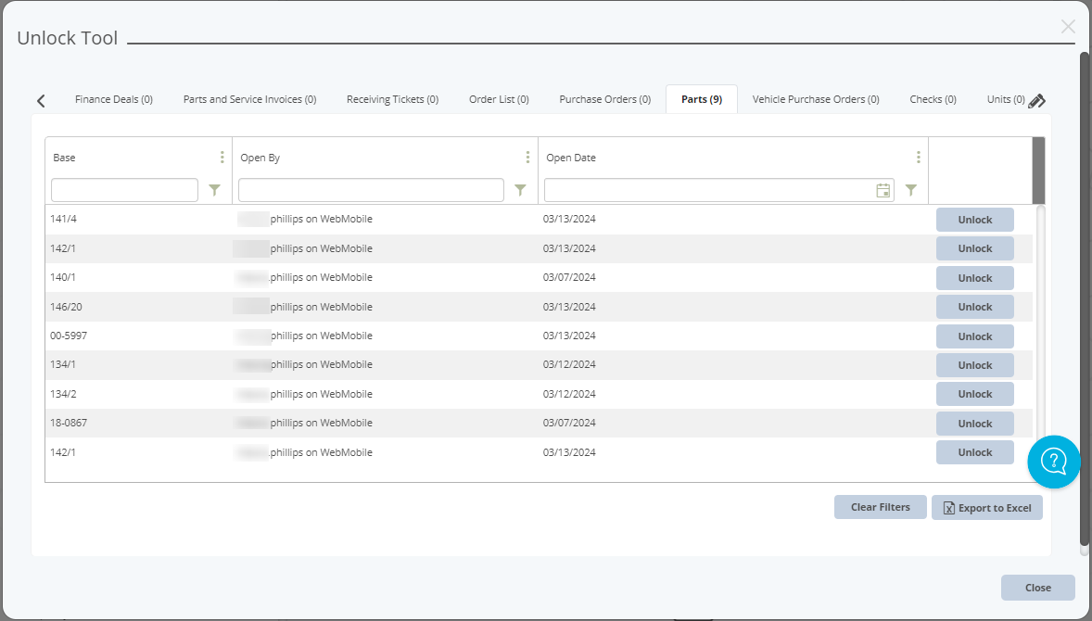Select the 18-0867 base cell
1092x621 pixels.
(69, 423)
